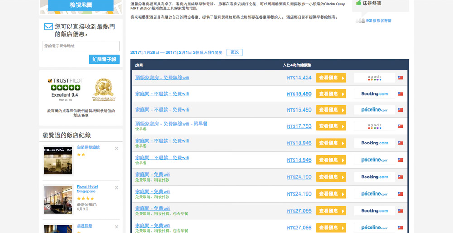Click the NT$14,424 price link
The image size is (453, 233).
pyautogui.click(x=299, y=78)
